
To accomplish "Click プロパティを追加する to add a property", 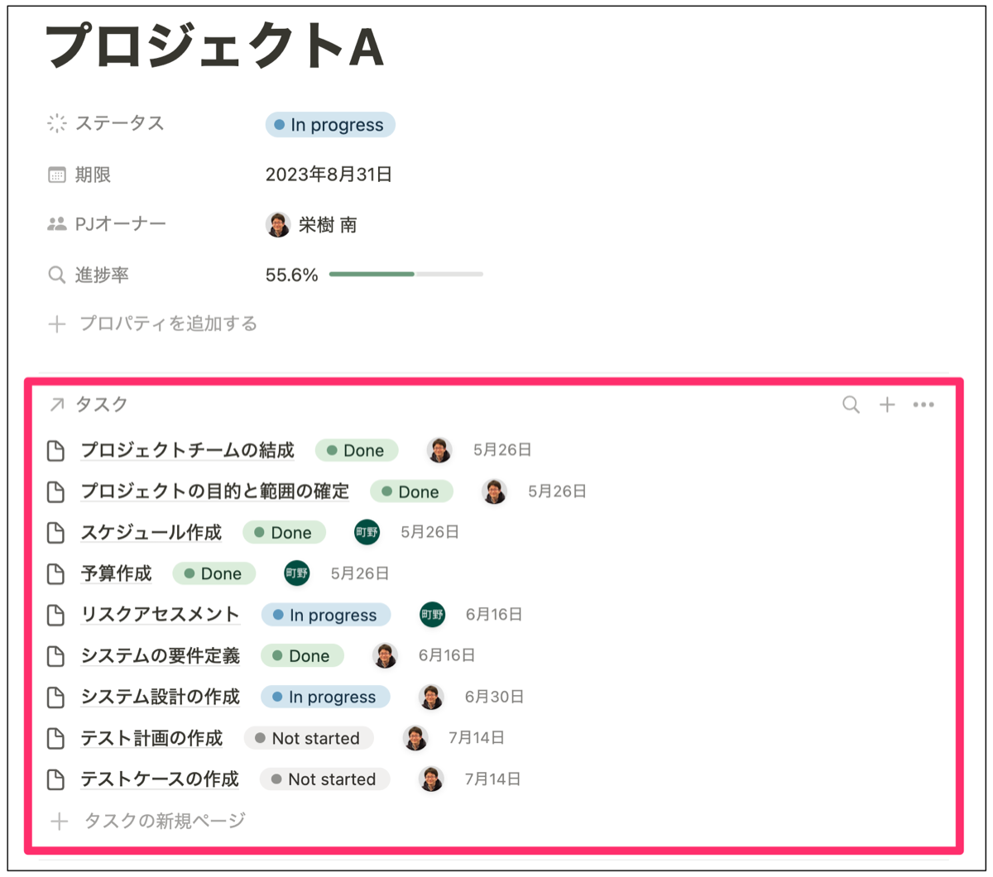I will coord(171,323).
